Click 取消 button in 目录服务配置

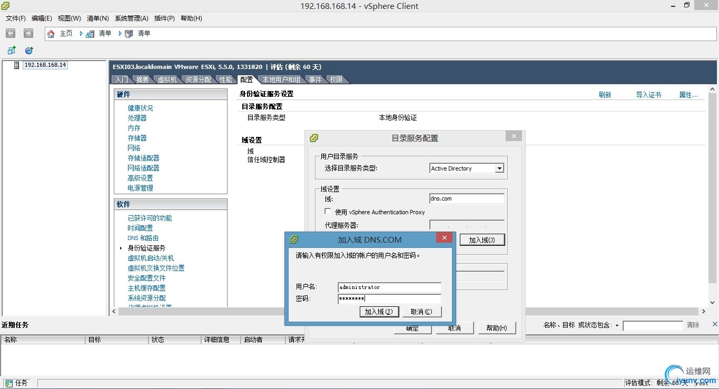[455, 328]
